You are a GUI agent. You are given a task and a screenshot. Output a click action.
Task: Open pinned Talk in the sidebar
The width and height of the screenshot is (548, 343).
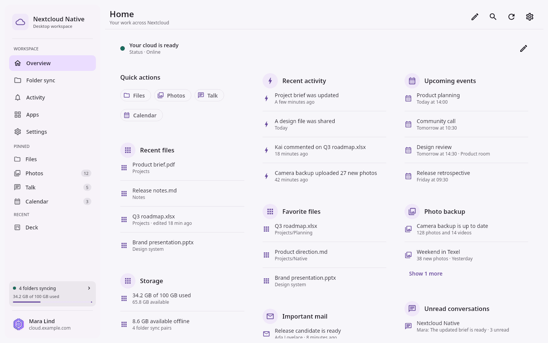[x=53, y=188]
